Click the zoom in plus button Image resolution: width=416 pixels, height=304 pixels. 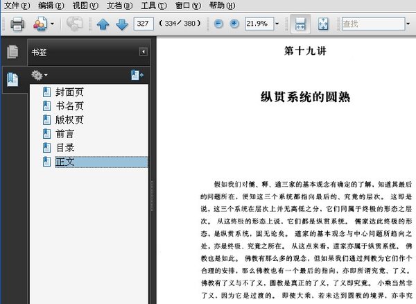[234, 24]
